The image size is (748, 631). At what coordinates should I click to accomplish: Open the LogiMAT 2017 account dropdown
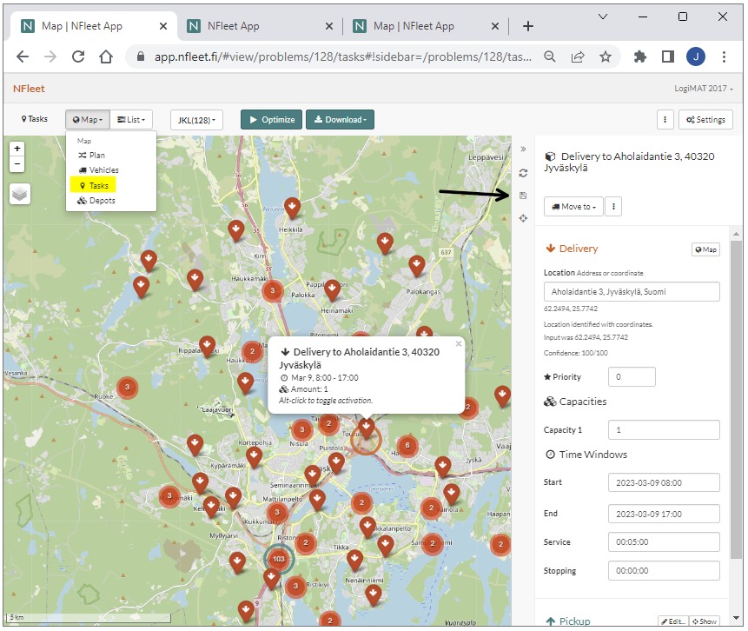[703, 89]
